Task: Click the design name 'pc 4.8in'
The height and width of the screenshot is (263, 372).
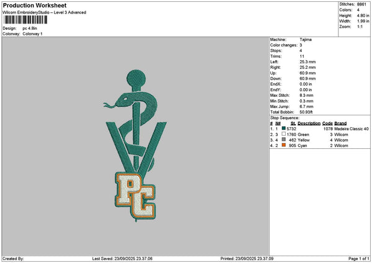Action: [x=30, y=29]
